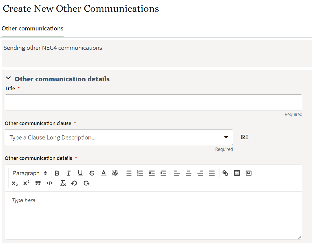Create a bulleted list
312x243 pixels.
point(129,173)
